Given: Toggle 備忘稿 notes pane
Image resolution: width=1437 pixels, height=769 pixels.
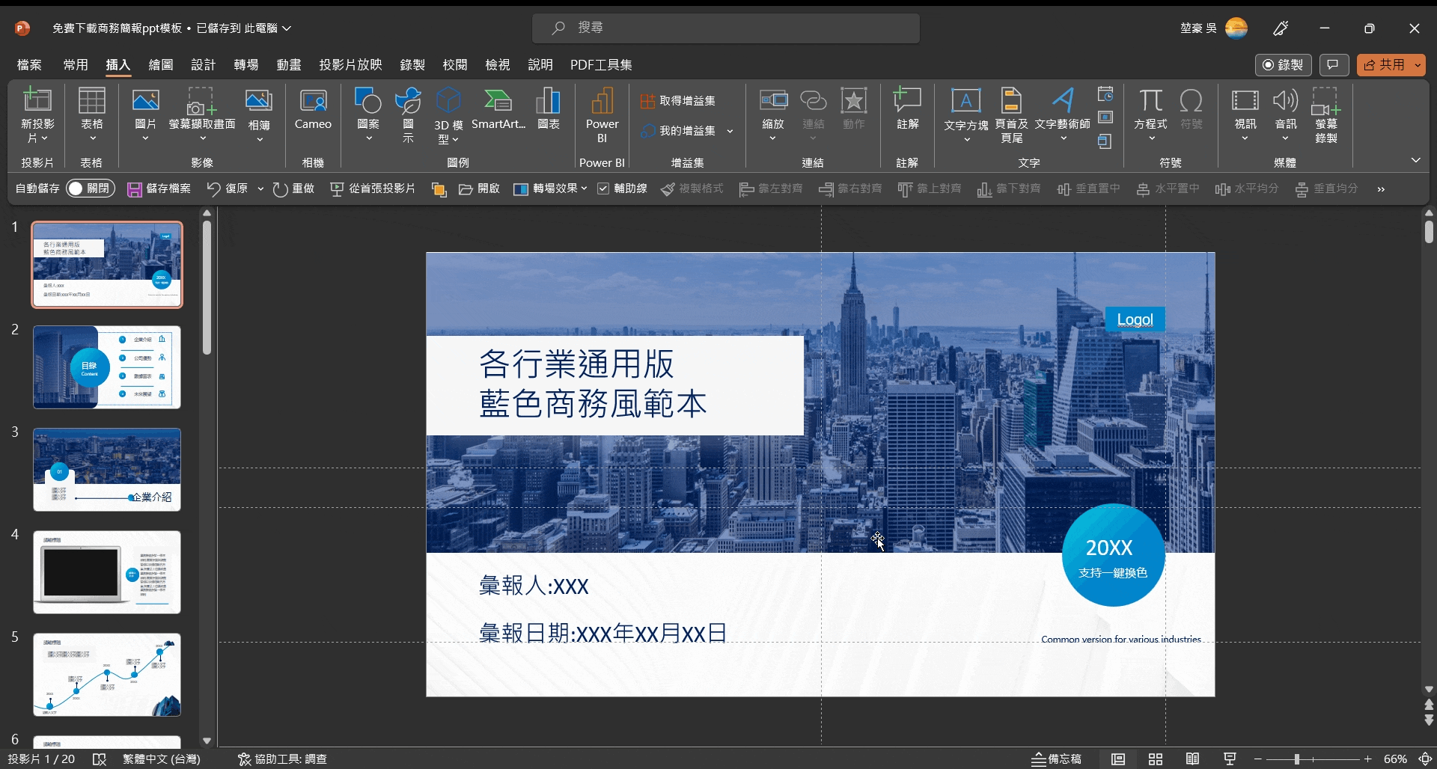Looking at the screenshot, I should pos(1056,759).
